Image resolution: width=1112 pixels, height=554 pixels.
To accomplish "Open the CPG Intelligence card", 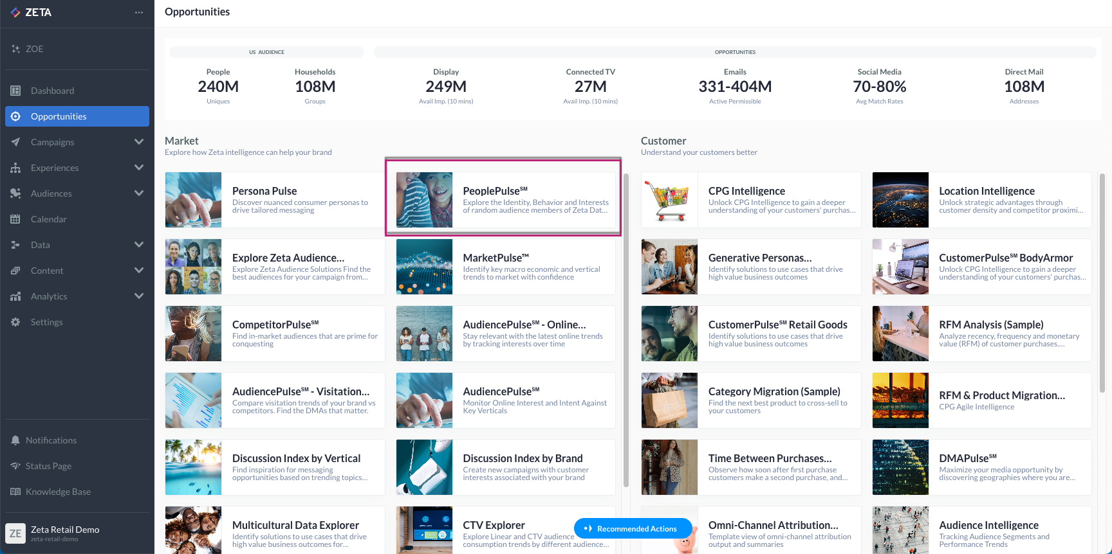I will tap(750, 200).
